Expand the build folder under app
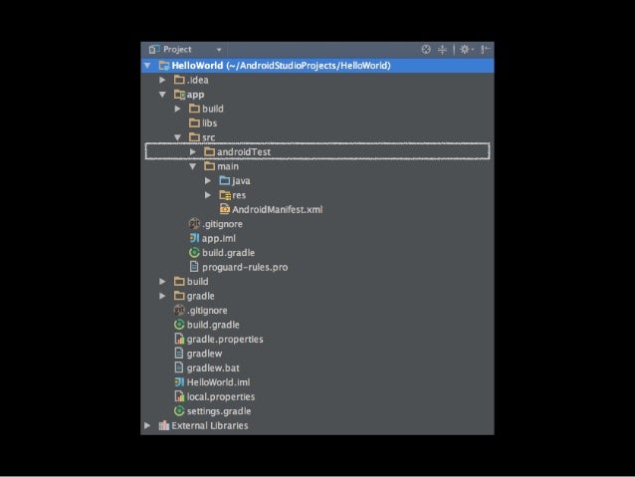This screenshot has height=477, width=635. point(177,109)
